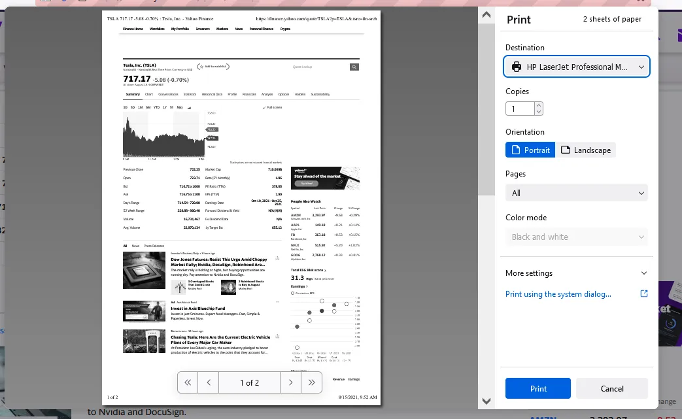This screenshot has height=419, width=682.
Task: Jump to last preview page
Action: (x=311, y=382)
